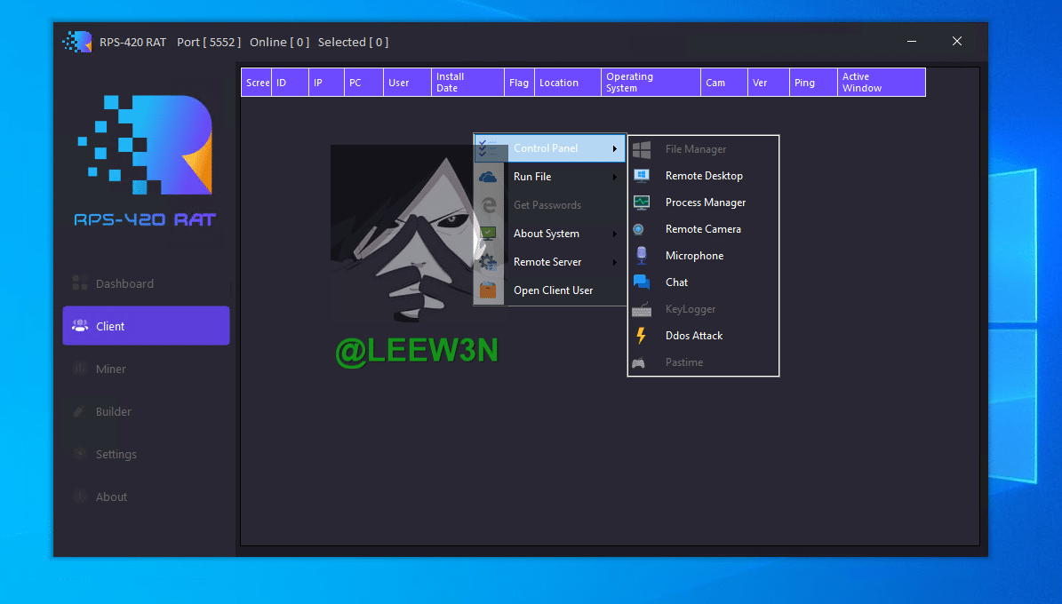1062x604 pixels.
Task: Click the Remote Camera webcam icon
Action: [639, 229]
